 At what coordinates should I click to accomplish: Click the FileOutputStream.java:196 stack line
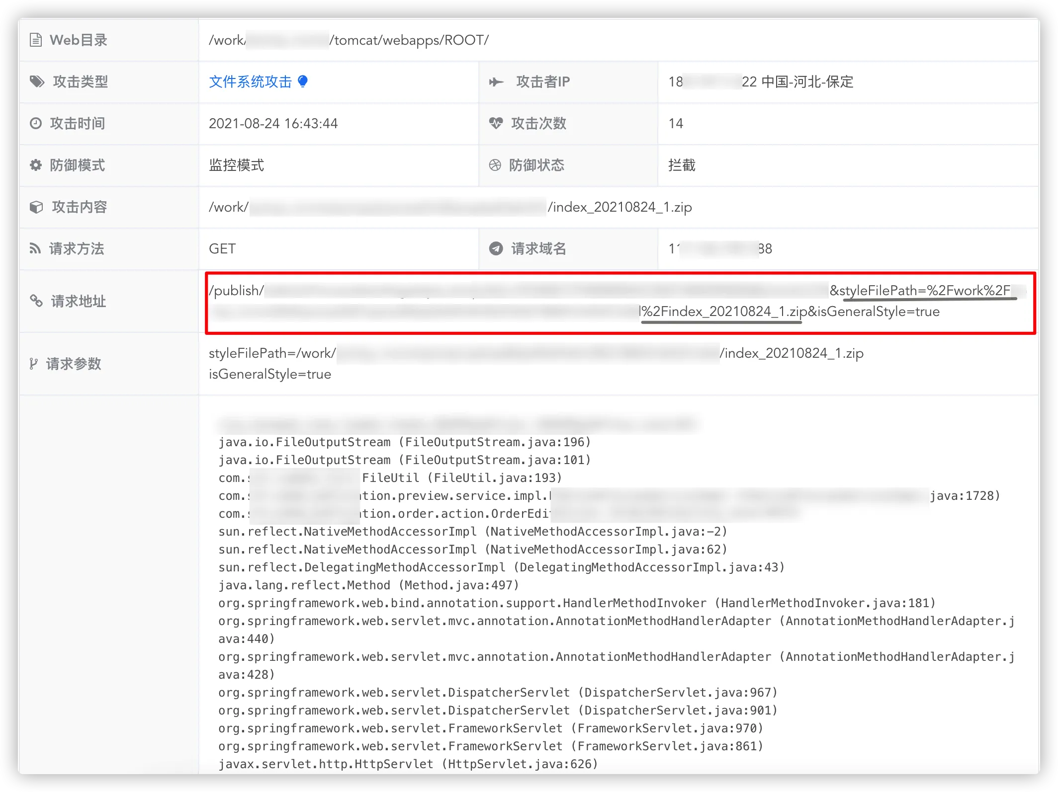(405, 442)
